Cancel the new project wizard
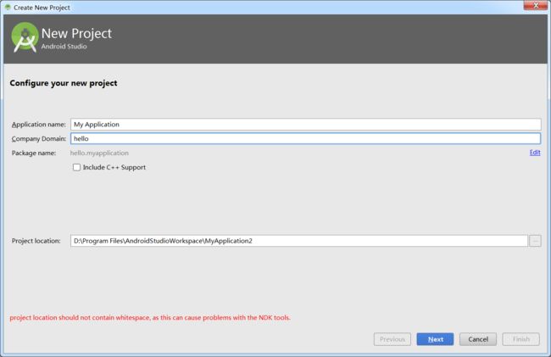The height and width of the screenshot is (357, 551). coord(478,339)
